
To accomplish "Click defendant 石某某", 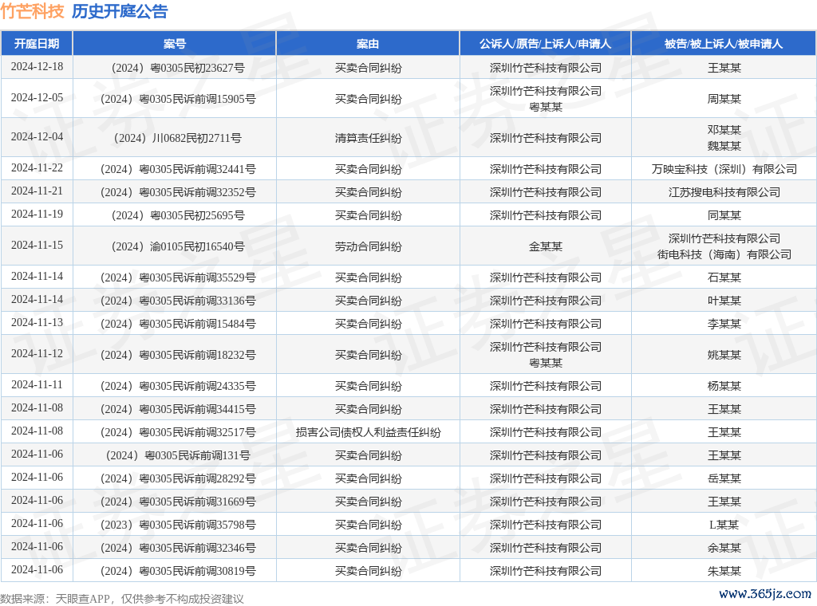I will coord(724,278).
